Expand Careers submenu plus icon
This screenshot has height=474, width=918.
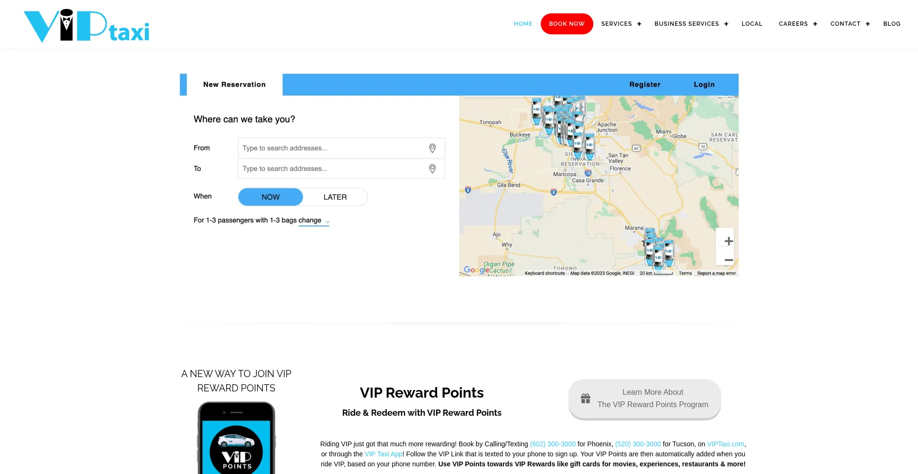click(815, 24)
